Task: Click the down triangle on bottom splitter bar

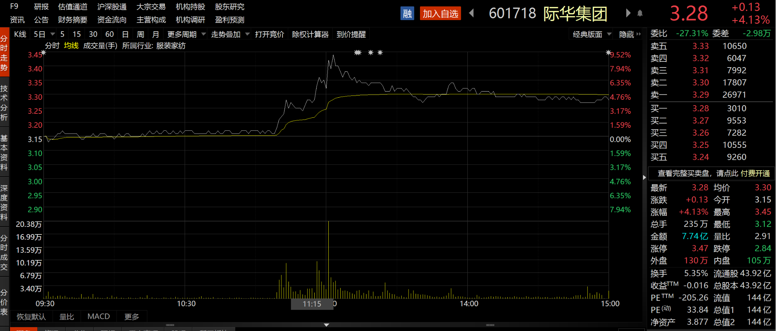Action: [x=326, y=325]
